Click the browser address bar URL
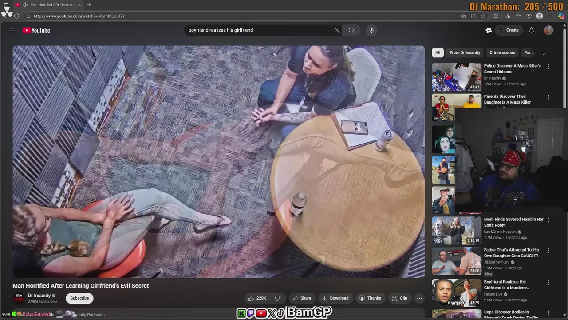Viewport: 568px width, 320px height. (79, 16)
